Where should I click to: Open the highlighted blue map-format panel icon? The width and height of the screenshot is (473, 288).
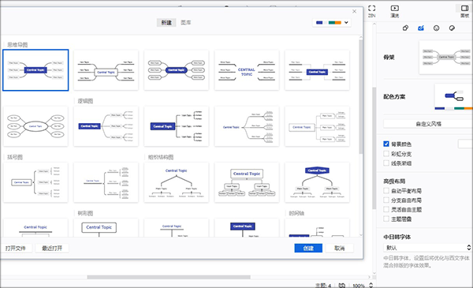point(421,28)
